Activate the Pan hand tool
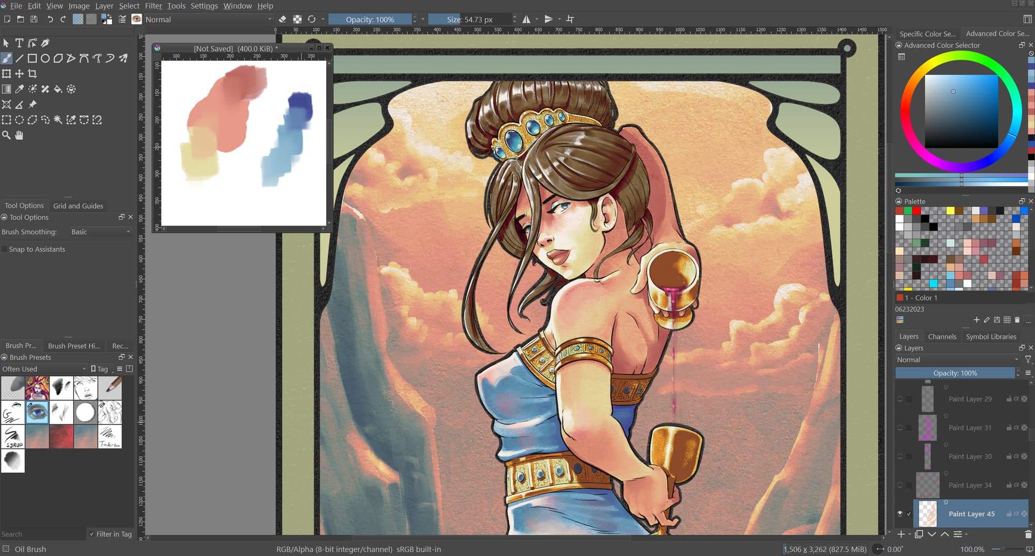1035x556 pixels. point(19,135)
